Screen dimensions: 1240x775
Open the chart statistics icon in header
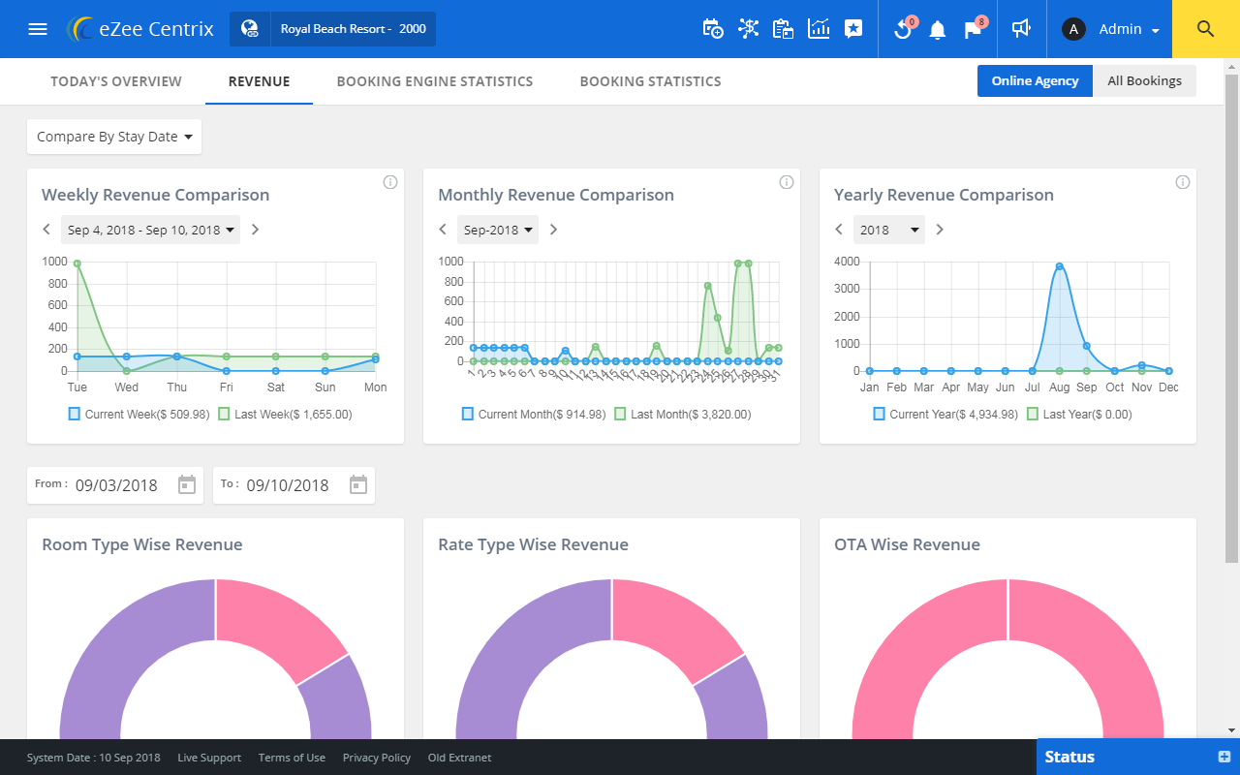819,29
